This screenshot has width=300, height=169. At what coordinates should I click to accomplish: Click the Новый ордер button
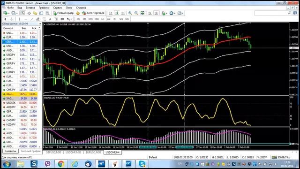pos(63,13)
